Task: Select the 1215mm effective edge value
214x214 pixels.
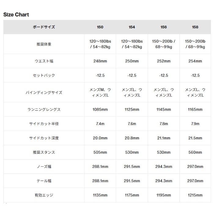Action: [195, 195]
